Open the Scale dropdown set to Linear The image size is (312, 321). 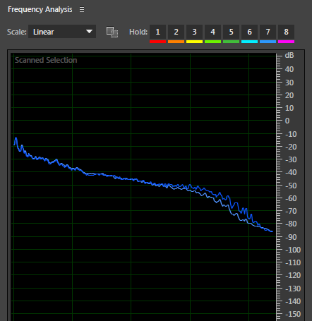click(x=62, y=32)
